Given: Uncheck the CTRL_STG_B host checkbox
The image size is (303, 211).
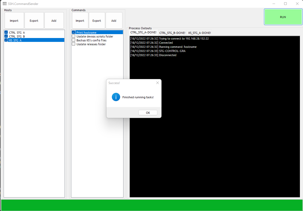Looking at the screenshot, I should pyautogui.click(x=6, y=36).
